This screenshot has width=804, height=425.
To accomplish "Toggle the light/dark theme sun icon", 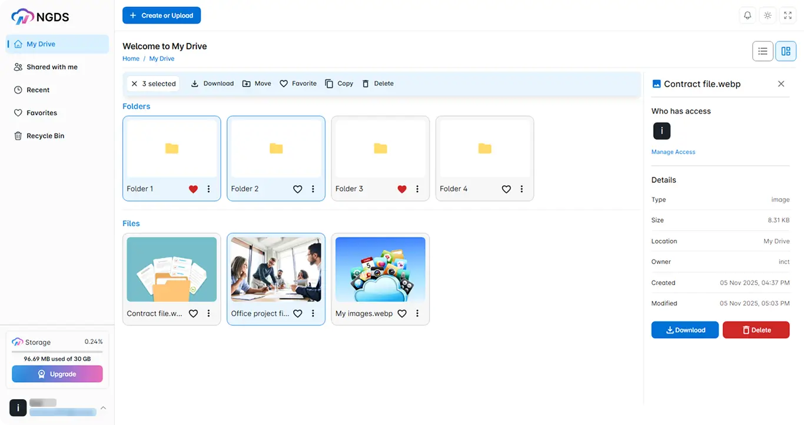I will click(x=768, y=15).
